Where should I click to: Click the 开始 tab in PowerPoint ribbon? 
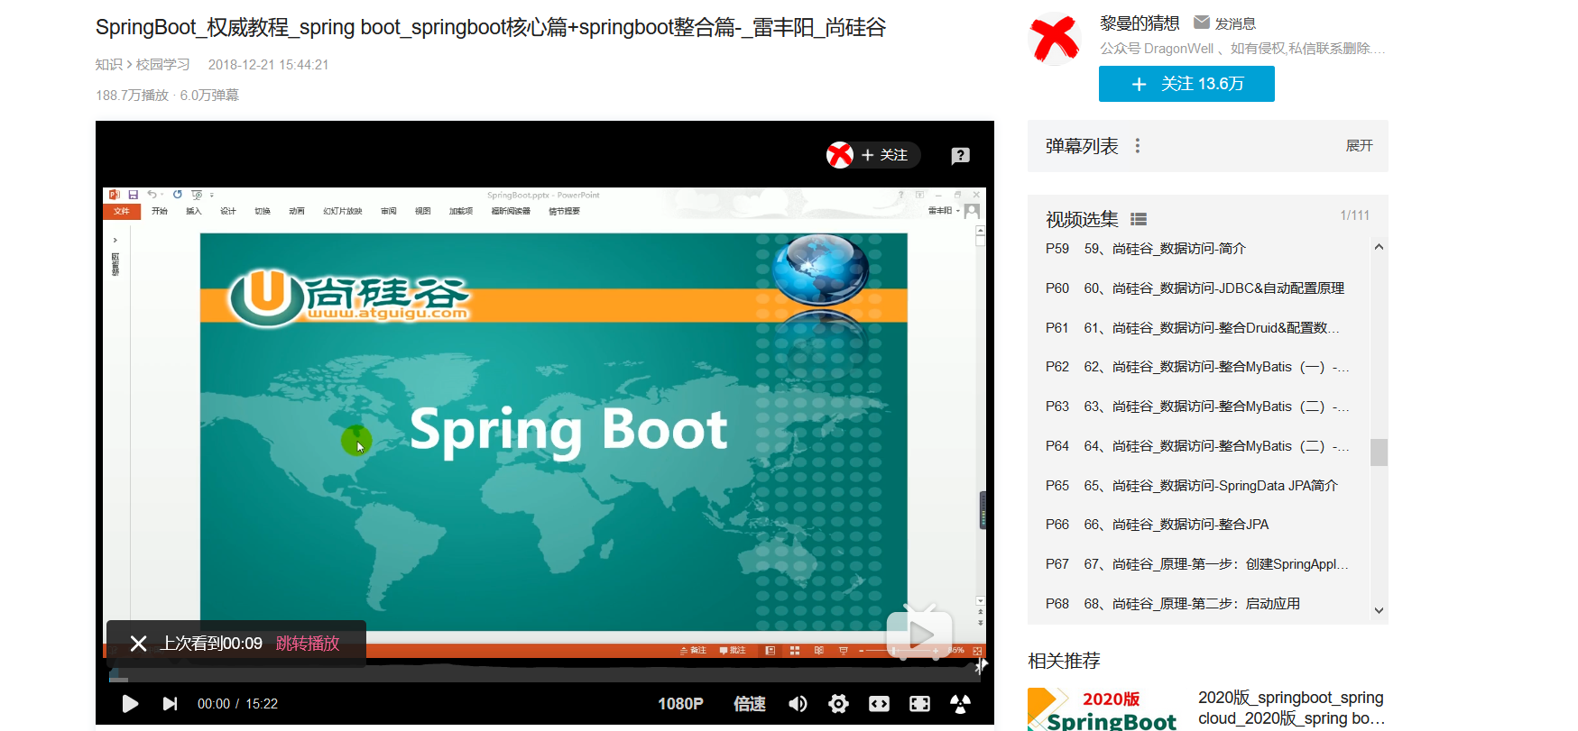[x=160, y=211]
